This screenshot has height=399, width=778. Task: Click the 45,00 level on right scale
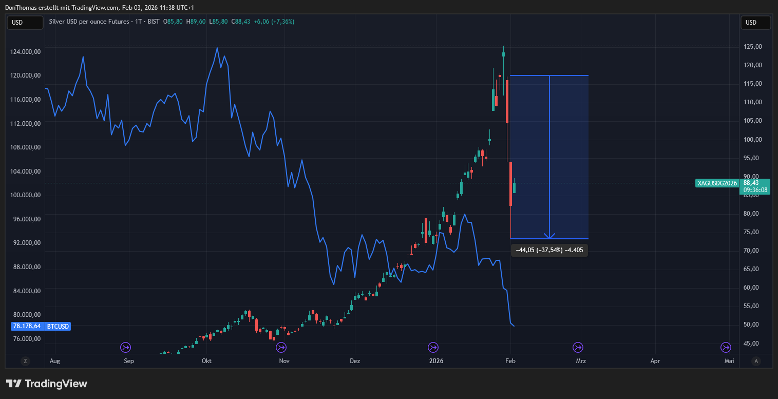[752, 344]
